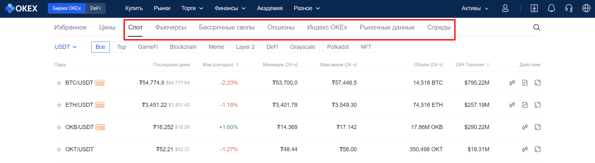
Task: Open the BTC/USDT trade candlestick icon
Action: 512,83
